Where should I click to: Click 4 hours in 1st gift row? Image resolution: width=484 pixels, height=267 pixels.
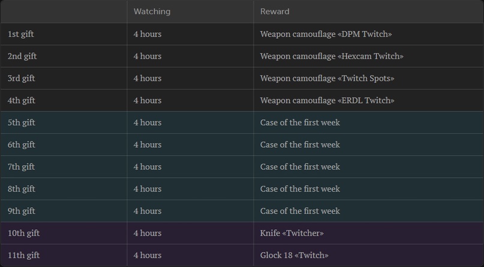coord(147,34)
